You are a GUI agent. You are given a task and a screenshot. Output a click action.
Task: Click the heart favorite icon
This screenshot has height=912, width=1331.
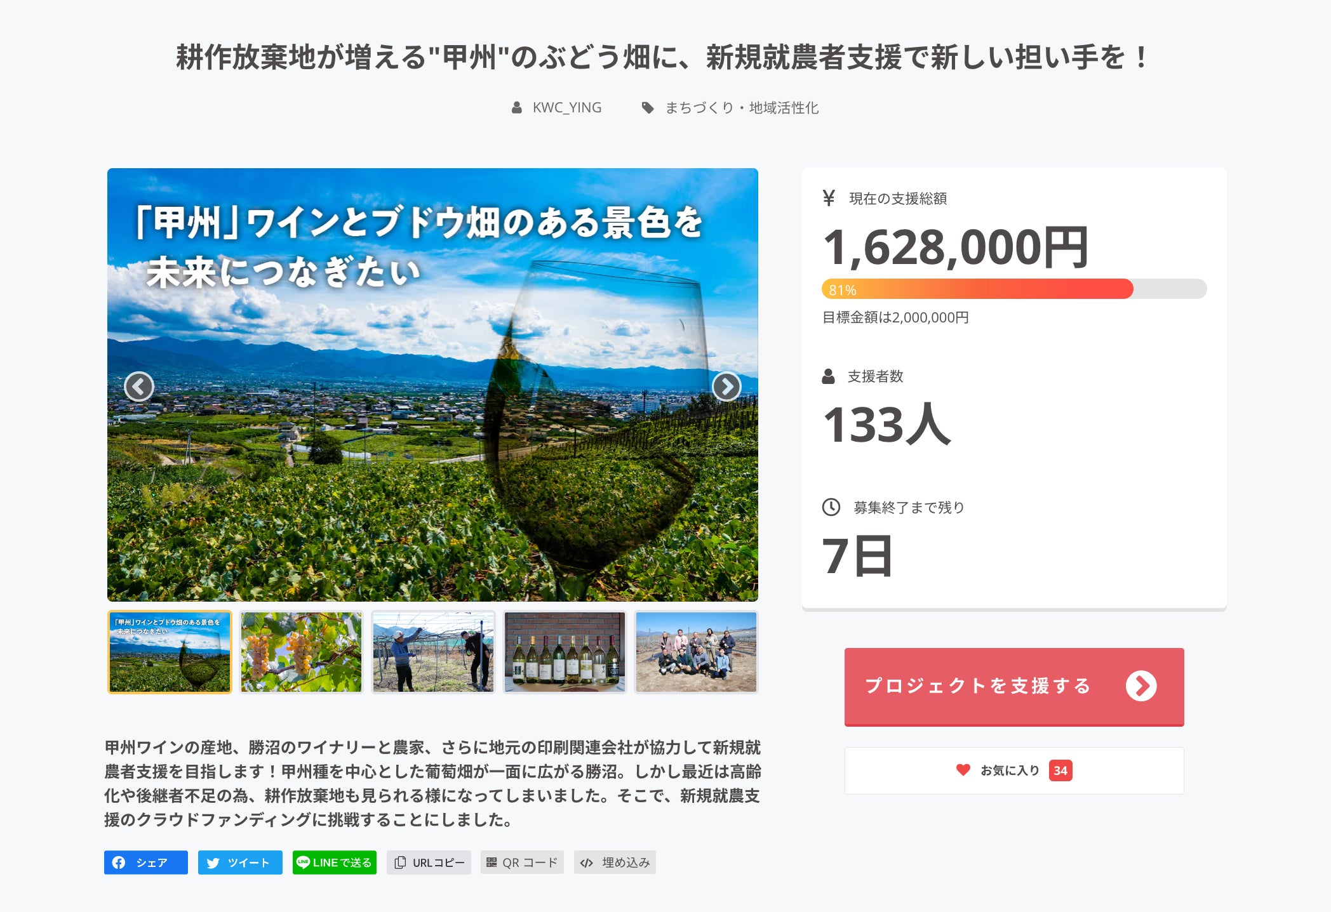click(x=963, y=770)
